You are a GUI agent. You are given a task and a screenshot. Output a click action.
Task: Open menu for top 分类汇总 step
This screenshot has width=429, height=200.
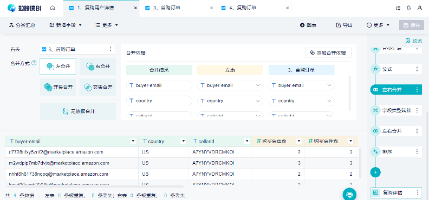point(417,49)
